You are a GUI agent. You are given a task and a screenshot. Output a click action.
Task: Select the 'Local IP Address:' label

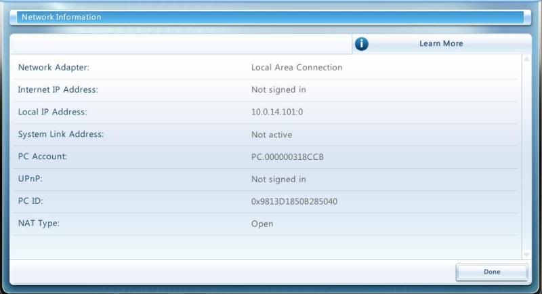click(53, 112)
